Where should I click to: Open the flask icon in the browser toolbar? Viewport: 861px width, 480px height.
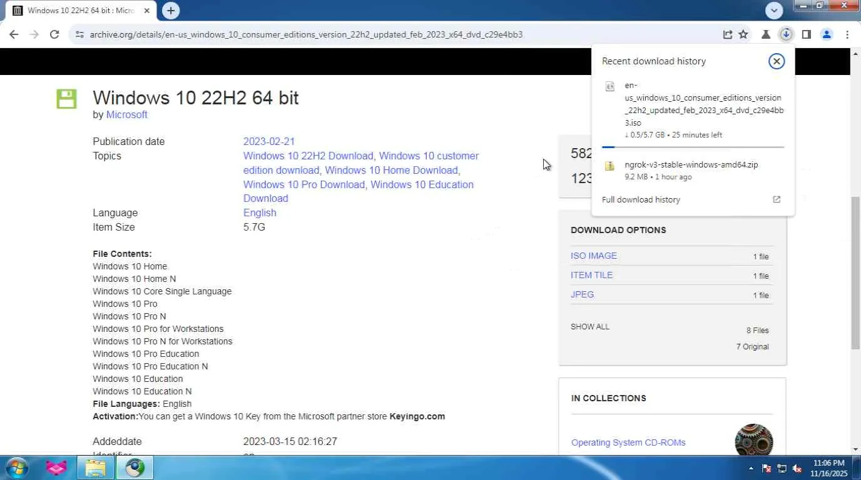click(x=765, y=34)
